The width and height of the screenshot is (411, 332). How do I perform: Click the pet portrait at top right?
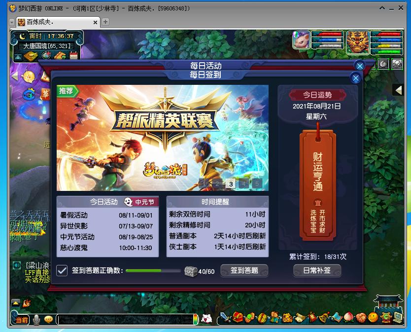point(301,40)
